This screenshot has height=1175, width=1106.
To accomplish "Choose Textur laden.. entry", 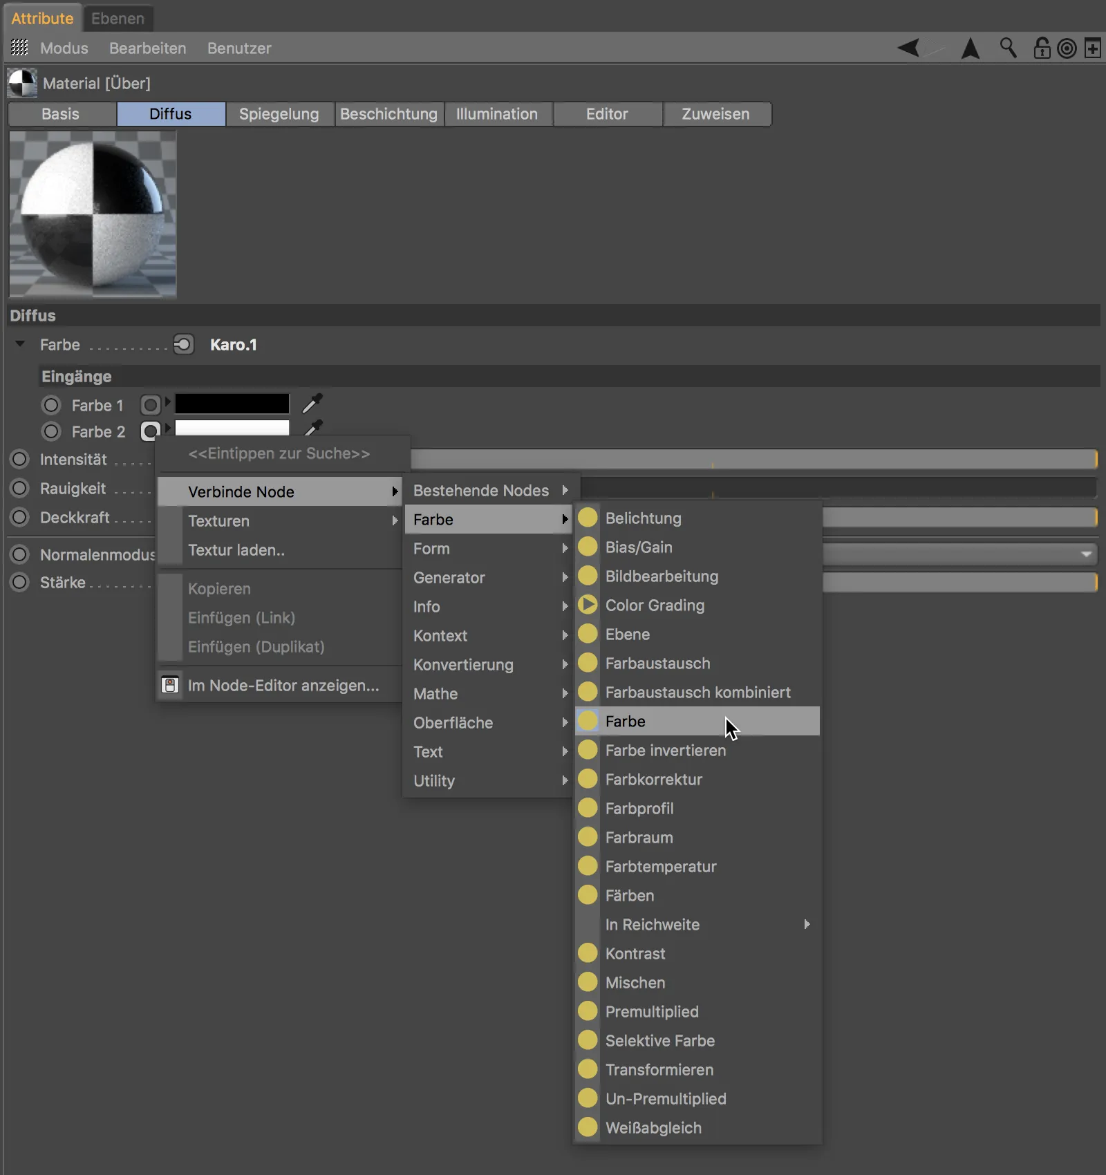I will coord(280,549).
